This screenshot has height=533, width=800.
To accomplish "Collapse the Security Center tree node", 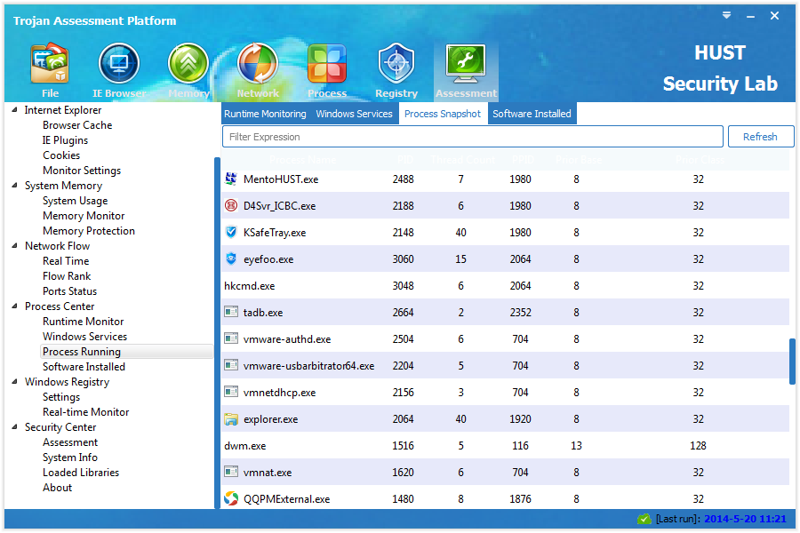I will (14, 427).
